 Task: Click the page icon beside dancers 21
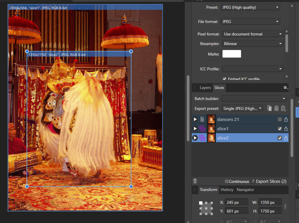pos(202,119)
